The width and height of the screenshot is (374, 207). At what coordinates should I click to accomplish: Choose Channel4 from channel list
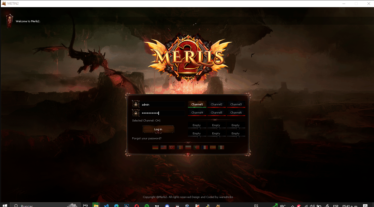coord(197,113)
